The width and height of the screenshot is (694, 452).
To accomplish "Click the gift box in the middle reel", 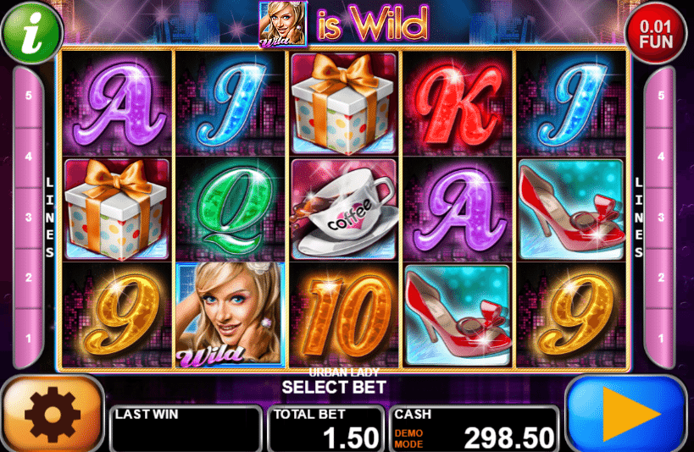I will (344, 103).
